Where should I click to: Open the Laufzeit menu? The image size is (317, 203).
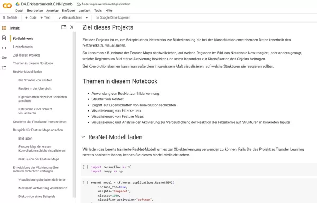coord(85,11)
